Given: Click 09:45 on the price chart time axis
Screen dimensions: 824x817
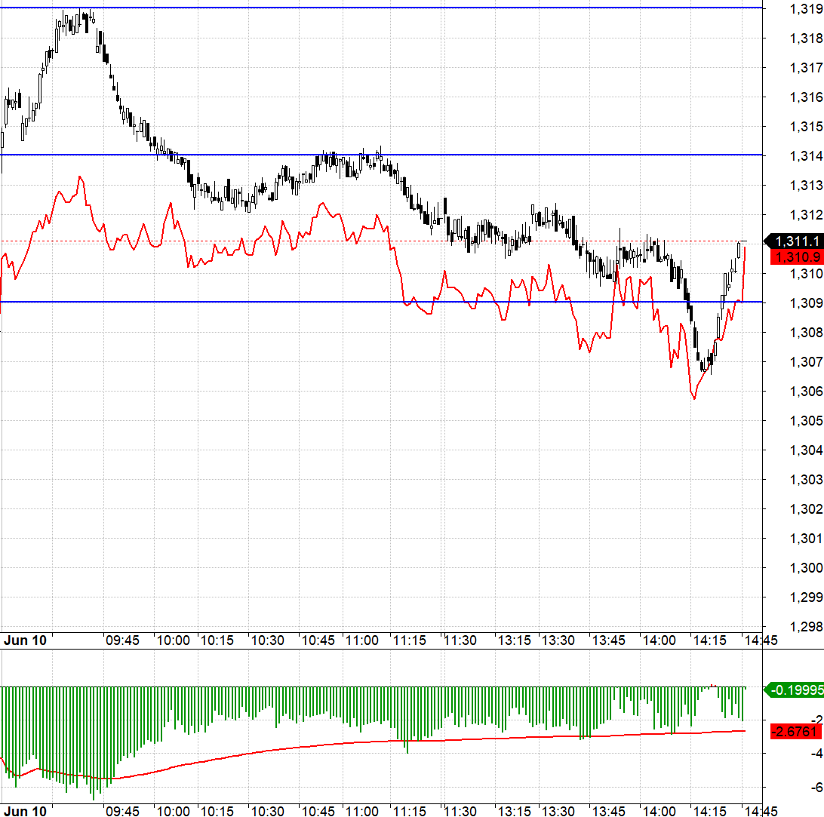Looking at the screenshot, I should coord(122,640).
